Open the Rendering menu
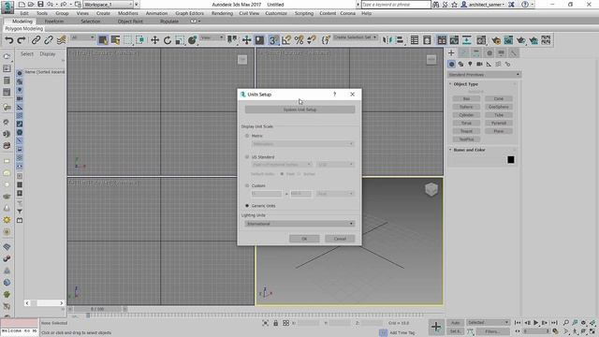The image size is (599, 337). pyautogui.click(x=222, y=13)
